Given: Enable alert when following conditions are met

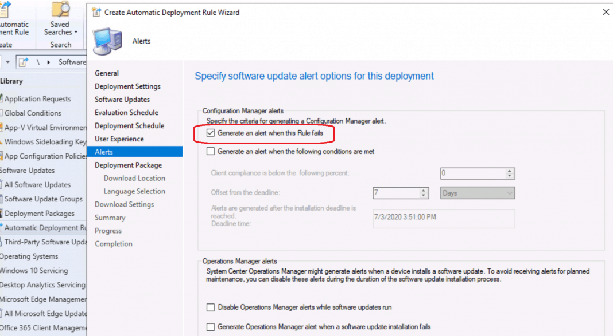Looking at the screenshot, I should (210, 152).
